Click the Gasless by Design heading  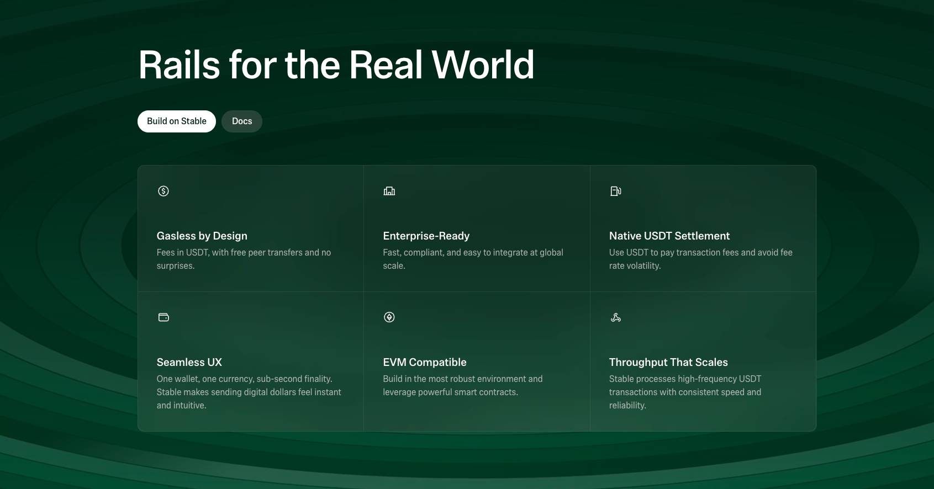[202, 236]
